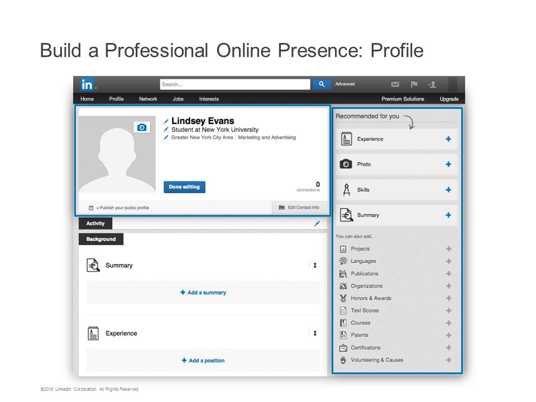The height and width of the screenshot is (402, 536).
Task: Open the Home menu item
Action: (87, 99)
